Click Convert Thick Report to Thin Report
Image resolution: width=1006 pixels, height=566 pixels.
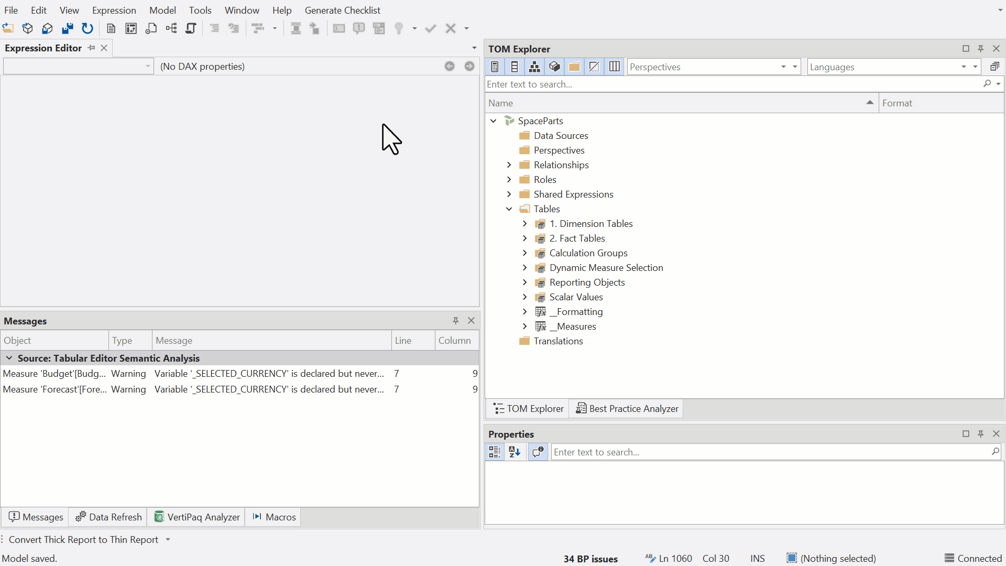tap(83, 539)
